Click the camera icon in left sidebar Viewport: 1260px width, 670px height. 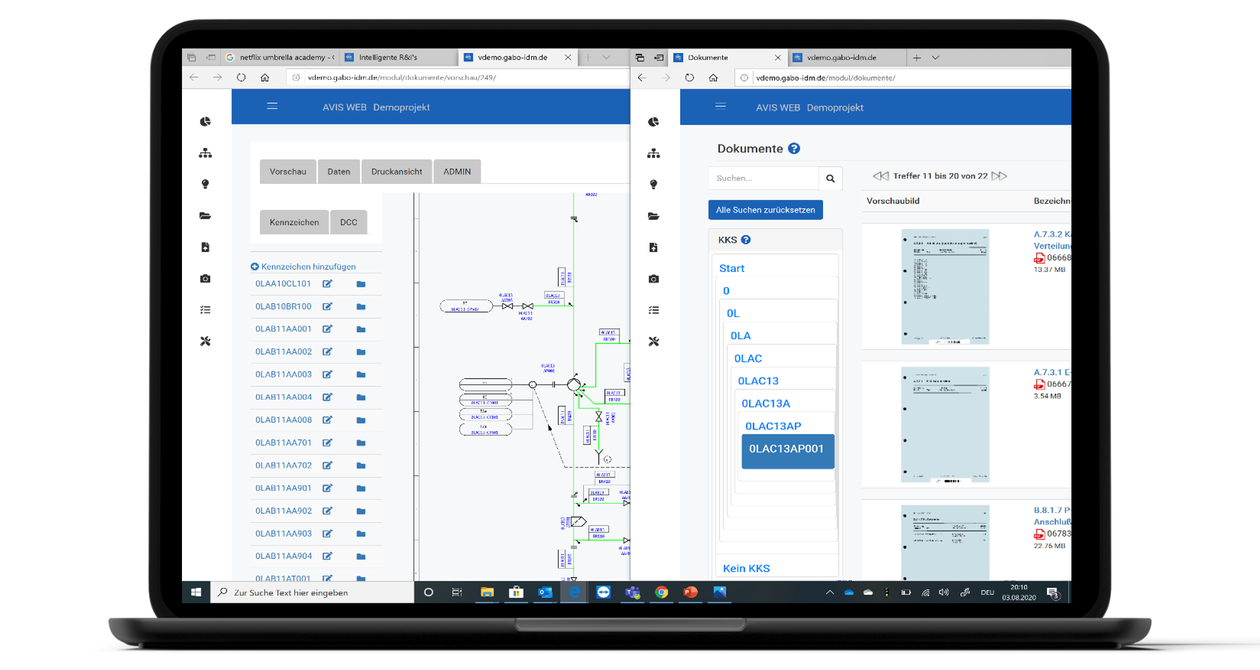coord(205,278)
